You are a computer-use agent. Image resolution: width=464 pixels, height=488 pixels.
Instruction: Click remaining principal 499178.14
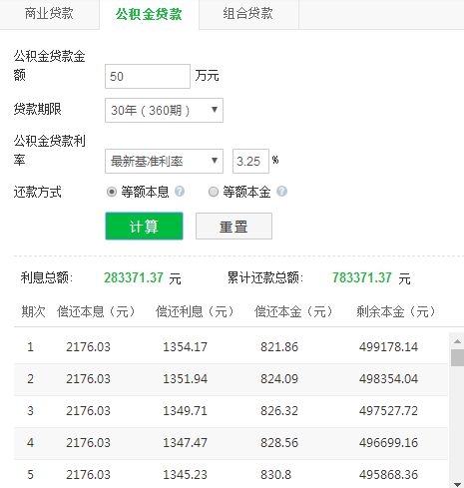point(388,347)
